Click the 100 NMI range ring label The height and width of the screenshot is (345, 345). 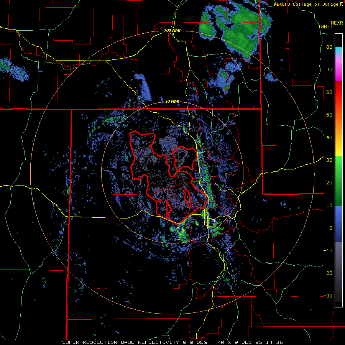[x=172, y=30]
